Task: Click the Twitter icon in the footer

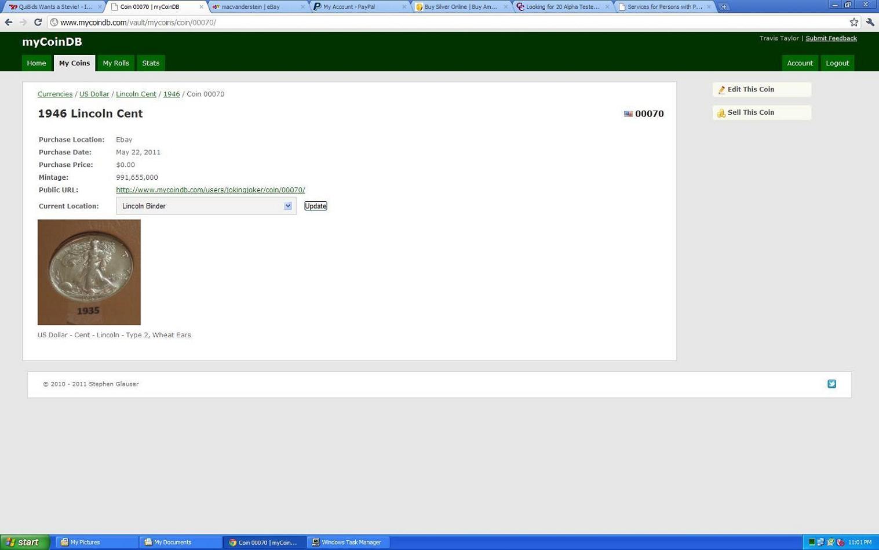Action: click(831, 384)
